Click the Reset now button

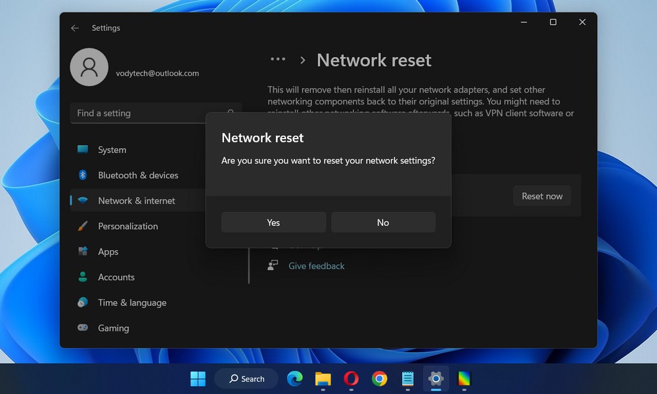point(541,196)
